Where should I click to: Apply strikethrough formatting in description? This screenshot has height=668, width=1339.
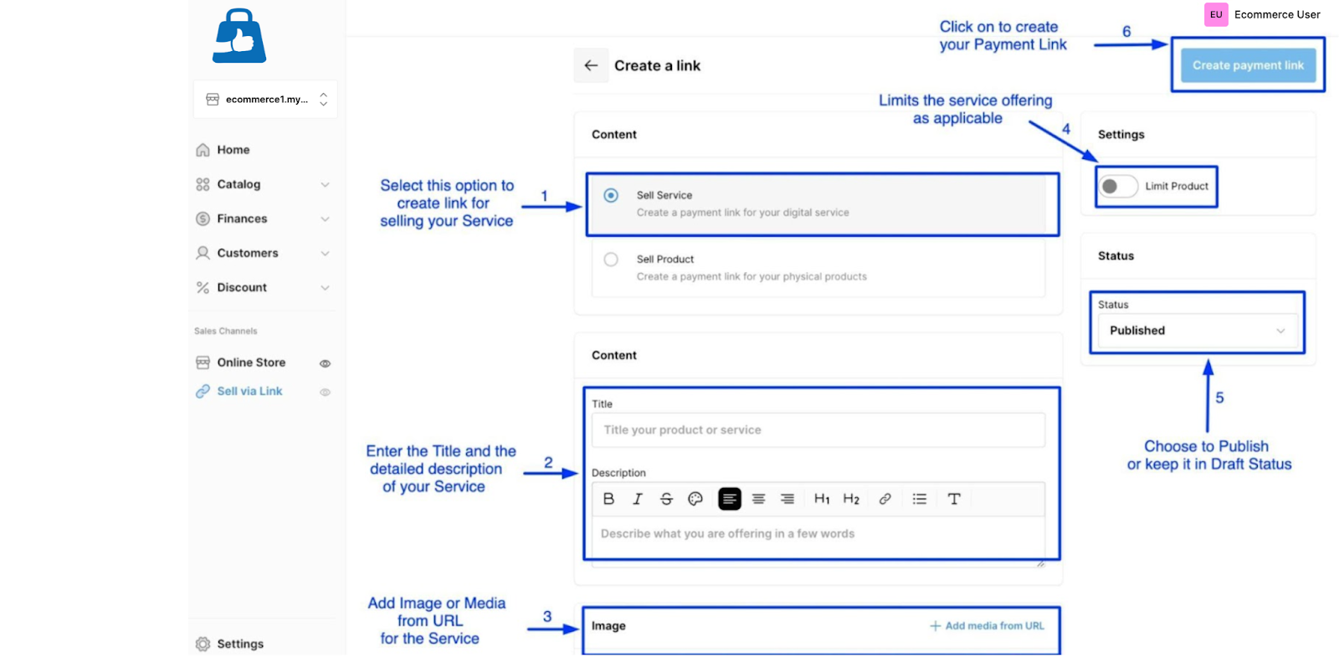(666, 499)
